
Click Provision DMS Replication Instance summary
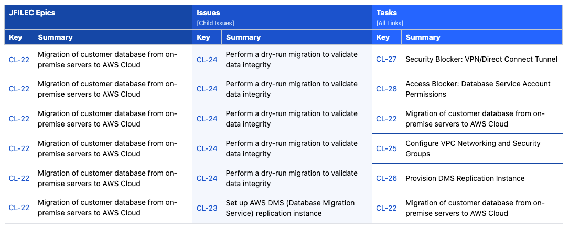[x=465, y=178]
